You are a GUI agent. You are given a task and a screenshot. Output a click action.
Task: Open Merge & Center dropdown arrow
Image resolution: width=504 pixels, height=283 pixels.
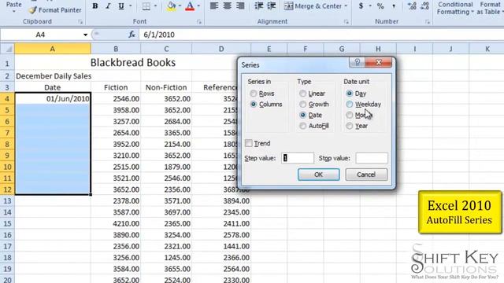pos(346,6)
